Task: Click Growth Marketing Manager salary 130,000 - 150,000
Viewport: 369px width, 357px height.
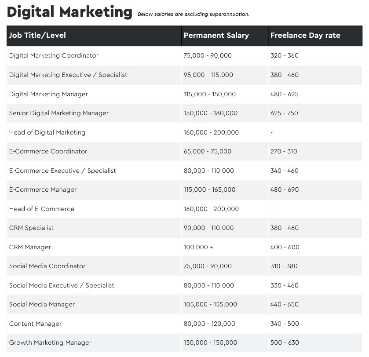Action: point(210,342)
